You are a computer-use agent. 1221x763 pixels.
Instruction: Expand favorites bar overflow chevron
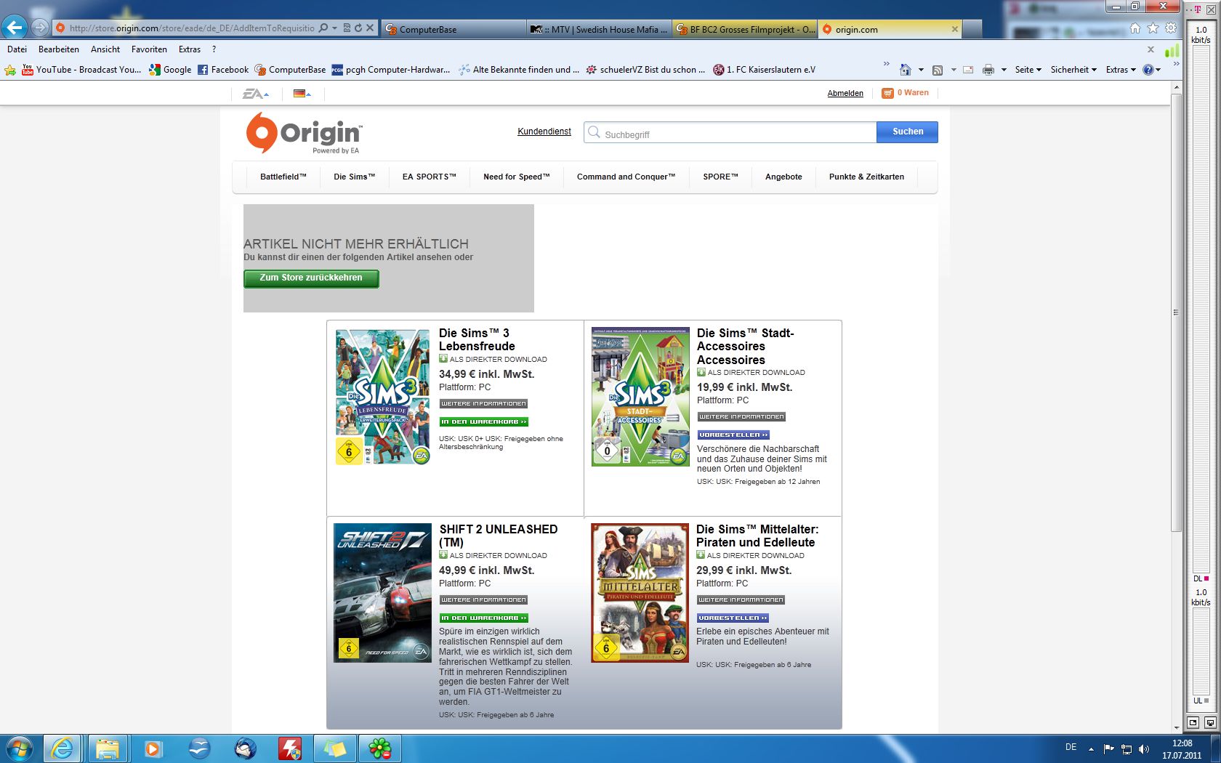[886, 65]
